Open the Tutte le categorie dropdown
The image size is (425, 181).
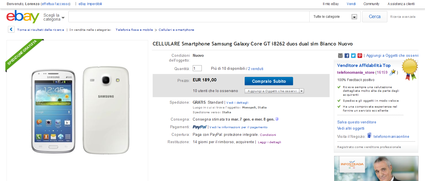(335, 17)
